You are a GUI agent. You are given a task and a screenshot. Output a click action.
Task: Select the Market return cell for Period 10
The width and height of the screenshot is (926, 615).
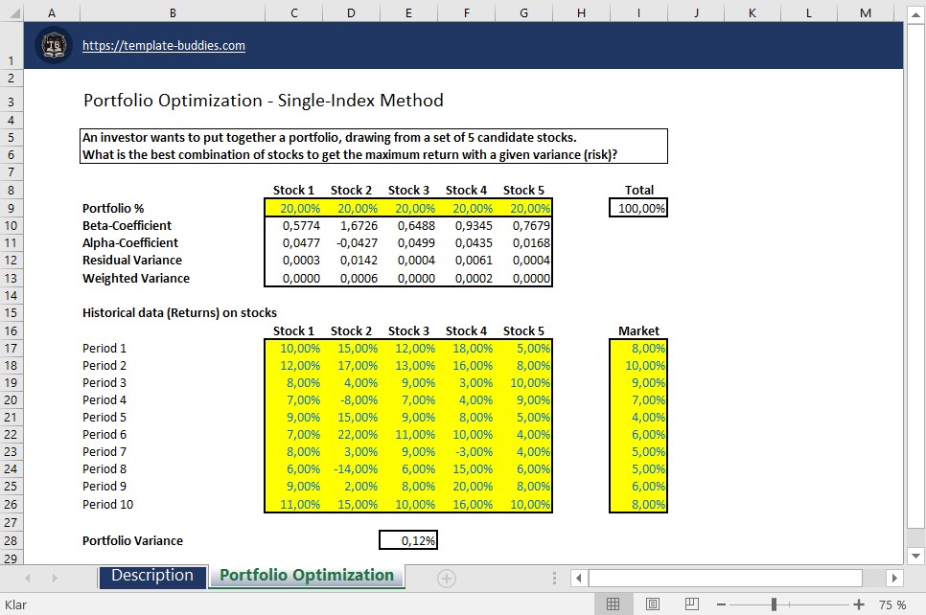point(638,504)
